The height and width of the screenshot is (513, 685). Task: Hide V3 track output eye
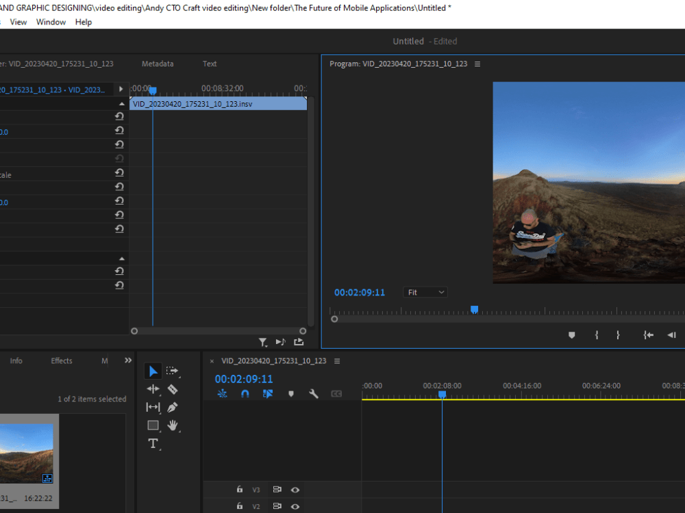295,490
